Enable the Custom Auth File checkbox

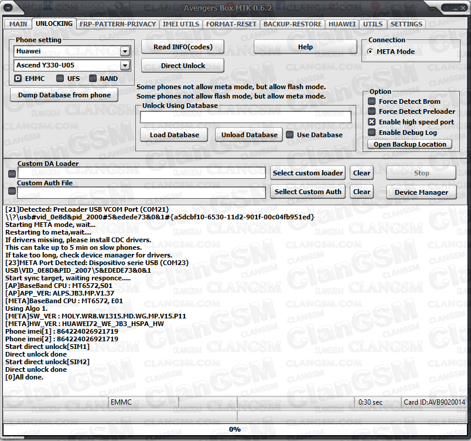(12, 191)
